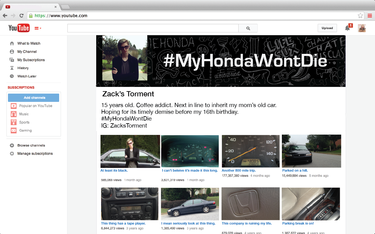
Task: Click the History hourglass icon
Action: [x=12, y=68]
